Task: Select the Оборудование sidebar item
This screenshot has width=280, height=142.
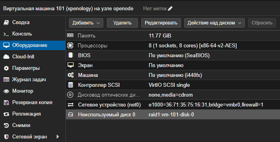Action: point(33,45)
